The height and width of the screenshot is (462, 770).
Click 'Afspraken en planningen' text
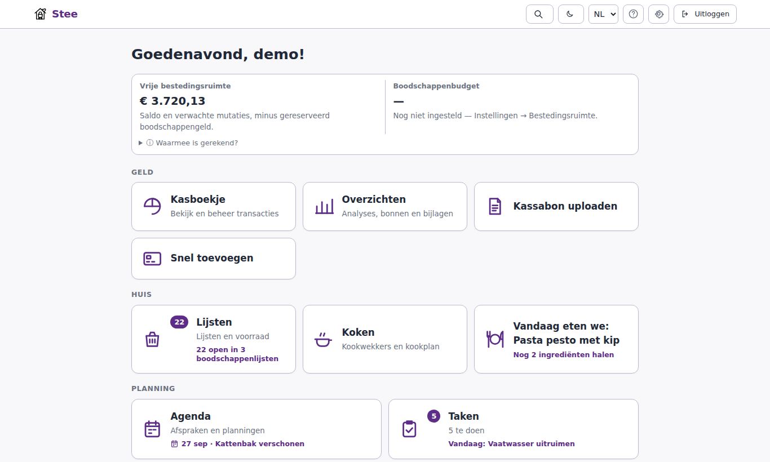pyautogui.click(x=218, y=430)
